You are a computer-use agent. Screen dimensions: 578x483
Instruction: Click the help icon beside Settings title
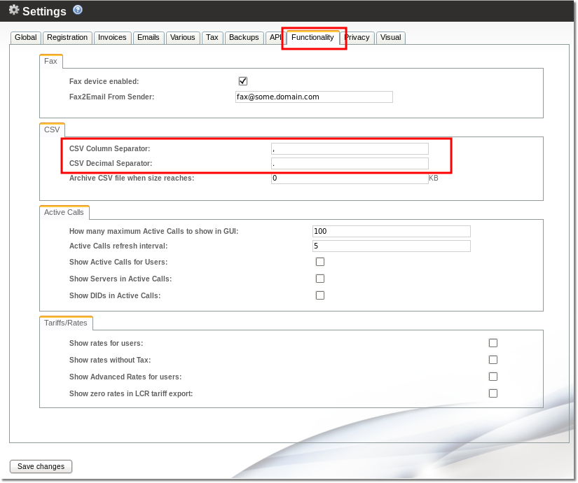pos(78,10)
